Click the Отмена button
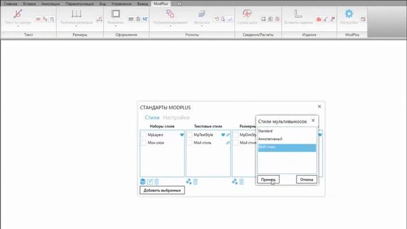Image resolution: width=407 pixels, height=229 pixels. pyautogui.click(x=307, y=179)
